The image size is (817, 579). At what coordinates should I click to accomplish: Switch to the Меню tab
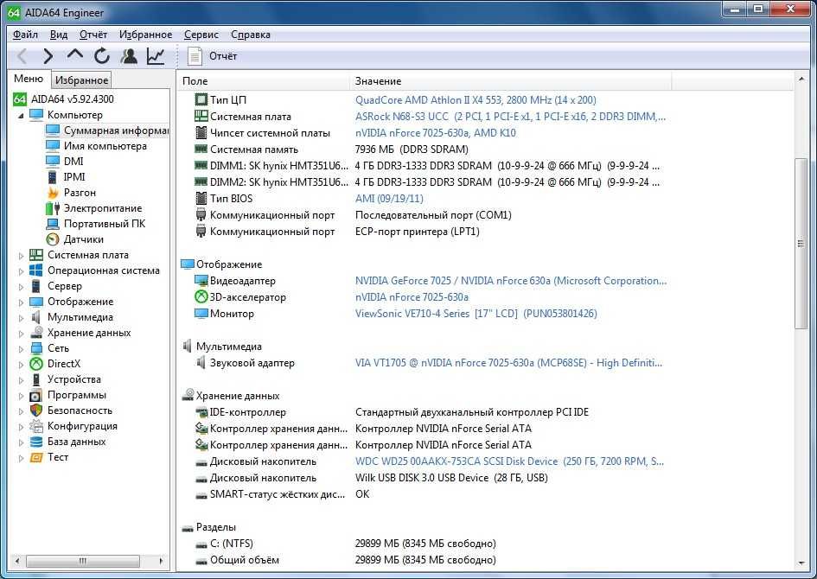(x=29, y=79)
